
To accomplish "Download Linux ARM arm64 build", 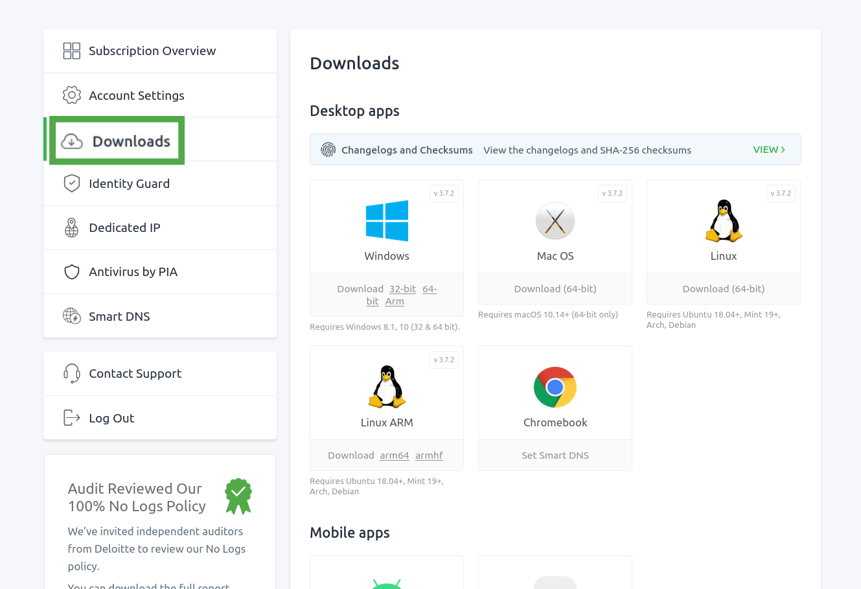I will (395, 456).
